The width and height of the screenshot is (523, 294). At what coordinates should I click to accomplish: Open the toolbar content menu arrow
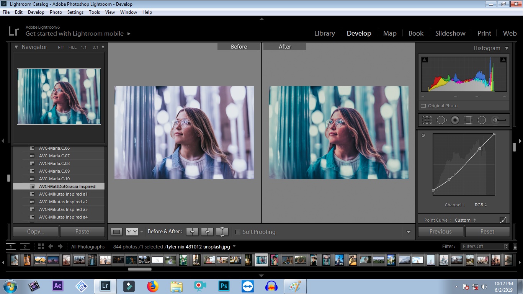click(x=409, y=232)
